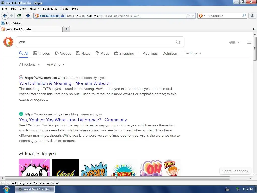This screenshot has width=257, height=193.
Task: Switch to the Images tab
Action: pyautogui.click(x=41, y=53)
